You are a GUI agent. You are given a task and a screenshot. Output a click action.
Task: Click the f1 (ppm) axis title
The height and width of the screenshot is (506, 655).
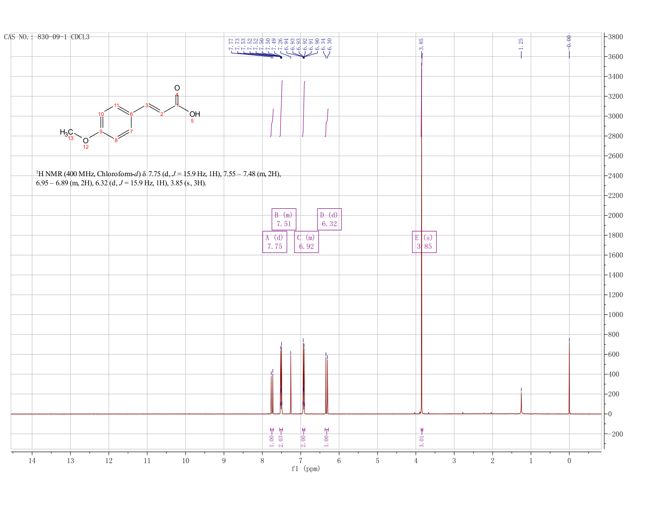(306, 469)
